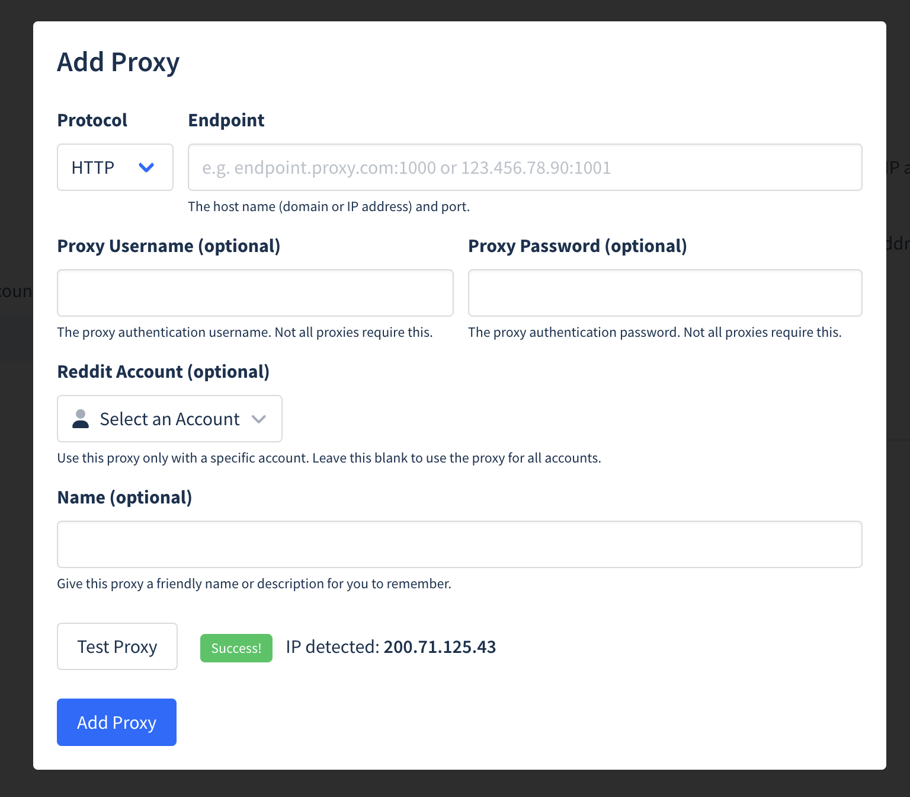
Task: Click the Protocol field label
Action: click(92, 120)
